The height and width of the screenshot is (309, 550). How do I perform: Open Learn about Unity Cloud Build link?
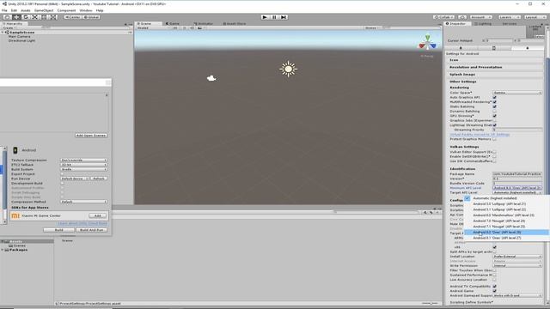(x=82, y=223)
